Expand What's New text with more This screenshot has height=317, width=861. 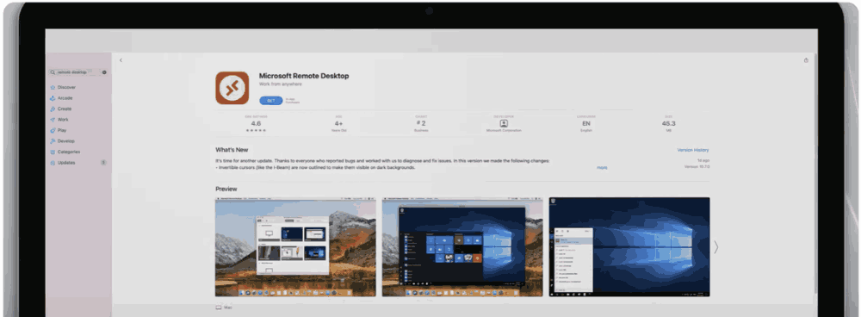point(602,168)
